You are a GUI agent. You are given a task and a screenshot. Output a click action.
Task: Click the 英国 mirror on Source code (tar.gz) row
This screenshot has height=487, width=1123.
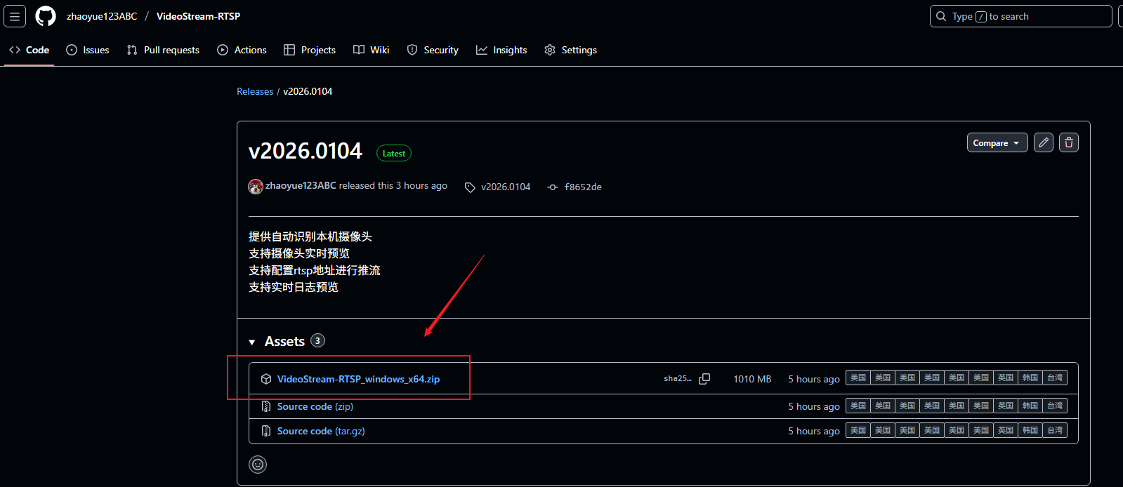pos(1006,430)
